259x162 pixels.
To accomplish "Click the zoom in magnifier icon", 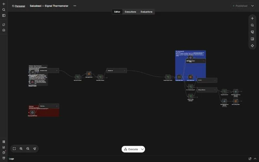I will click(x=21, y=149).
